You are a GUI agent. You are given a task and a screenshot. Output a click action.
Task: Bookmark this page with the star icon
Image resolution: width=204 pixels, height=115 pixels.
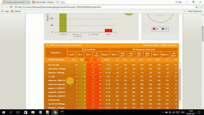pyautogui.click(x=196, y=7)
